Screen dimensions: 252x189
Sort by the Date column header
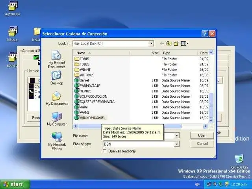(x=203, y=53)
